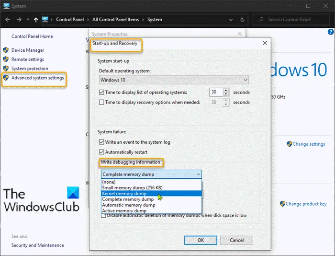Click All Control Panel Items breadcrumb
This screenshot has width=335, height=256.
point(116,20)
